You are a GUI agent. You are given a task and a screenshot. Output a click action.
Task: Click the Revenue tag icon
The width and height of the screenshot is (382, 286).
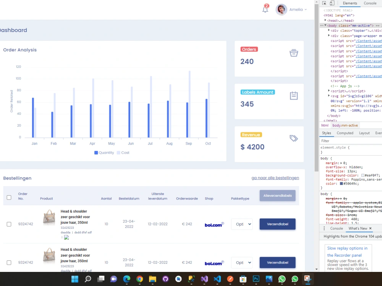(293, 138)
